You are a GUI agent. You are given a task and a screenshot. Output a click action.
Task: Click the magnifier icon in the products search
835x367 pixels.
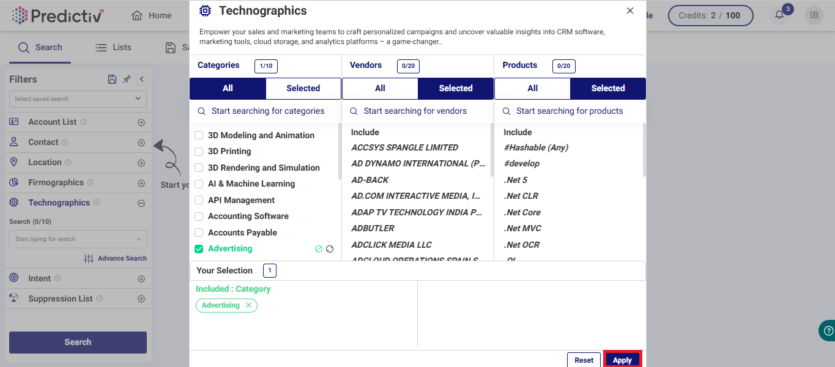pos(507,111)
